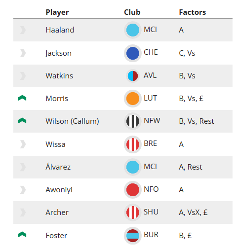
Task: Click the Sheffield United badge beside Archer
Action: coord(133,212)
